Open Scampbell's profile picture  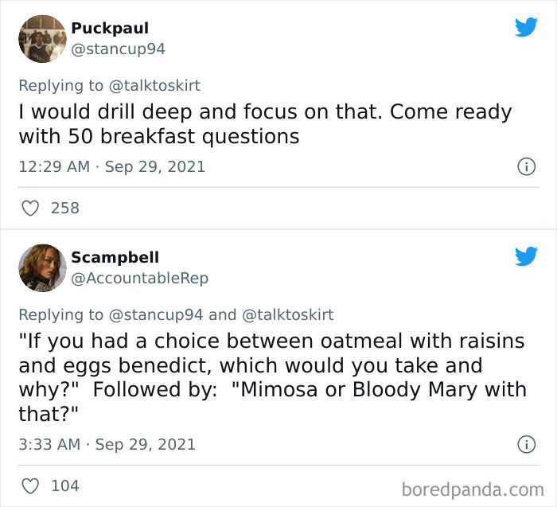(42, 267)
